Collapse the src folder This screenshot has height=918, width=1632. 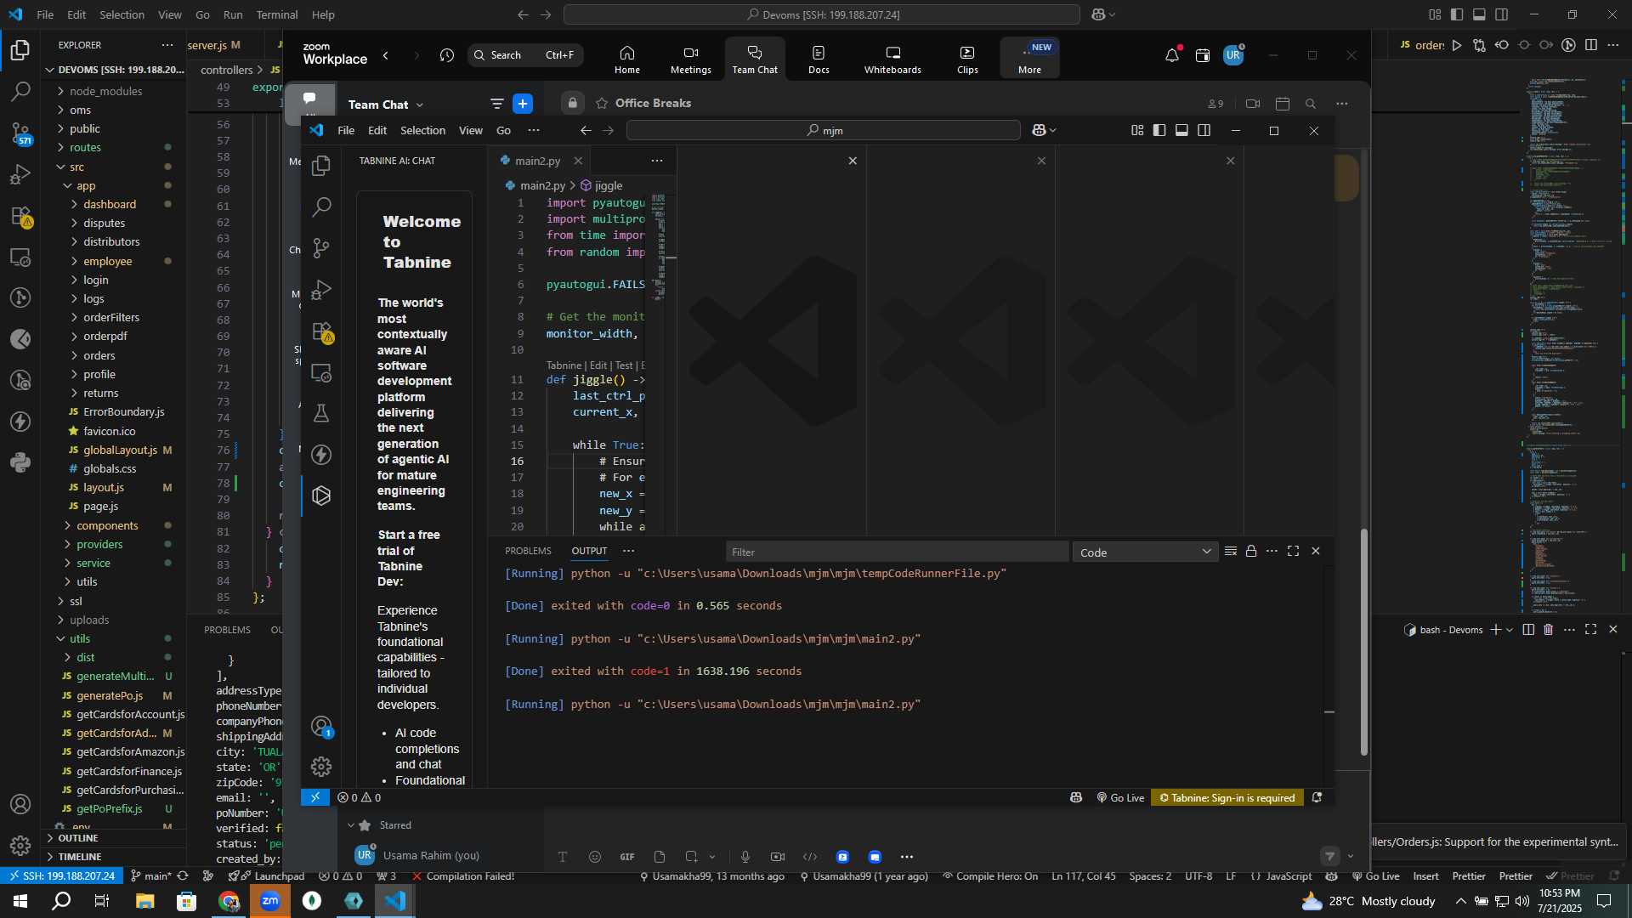point(76,167)
